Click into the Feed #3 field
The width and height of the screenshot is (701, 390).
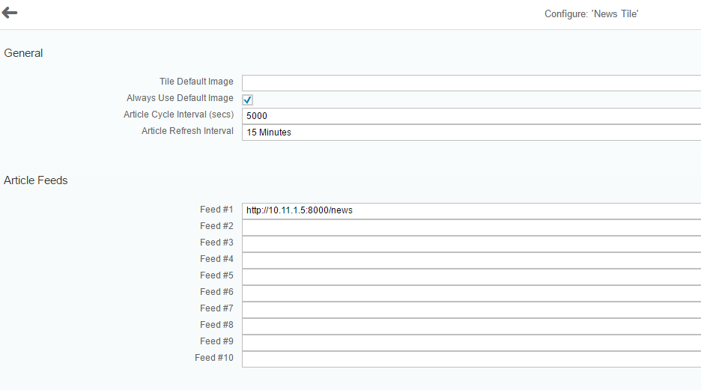pyautogui.click(x=470, y=243)
